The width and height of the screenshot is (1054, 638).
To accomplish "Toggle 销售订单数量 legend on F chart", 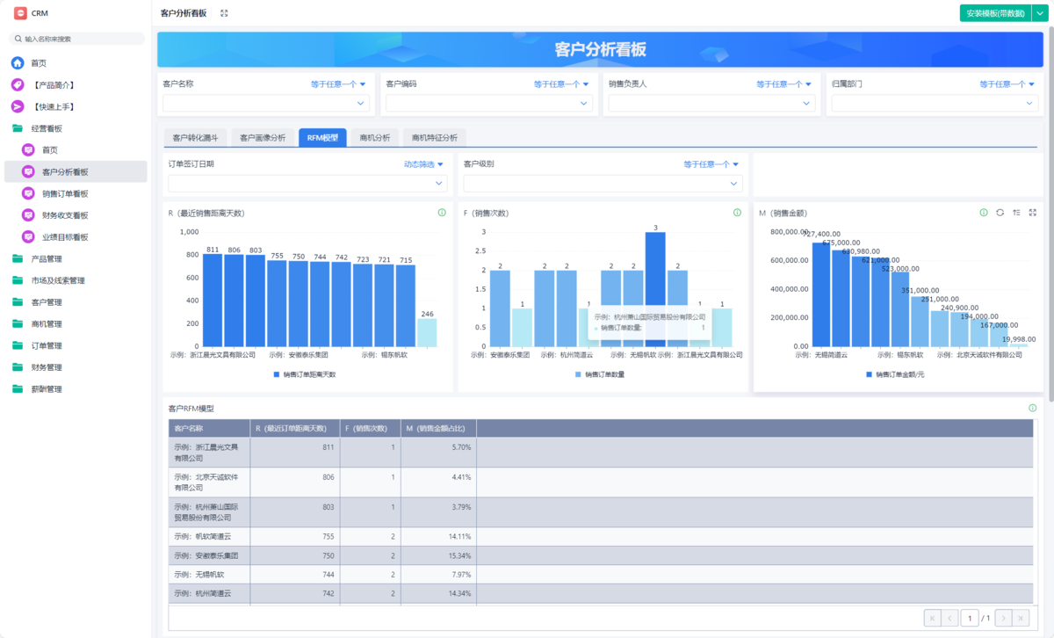I will tap(600, 374).
